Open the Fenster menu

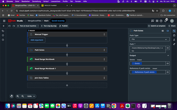tap(78, 2)
